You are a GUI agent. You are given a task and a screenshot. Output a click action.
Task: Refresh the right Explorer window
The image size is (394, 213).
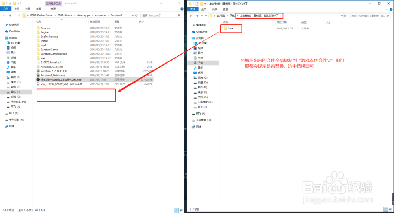[345, 16]
